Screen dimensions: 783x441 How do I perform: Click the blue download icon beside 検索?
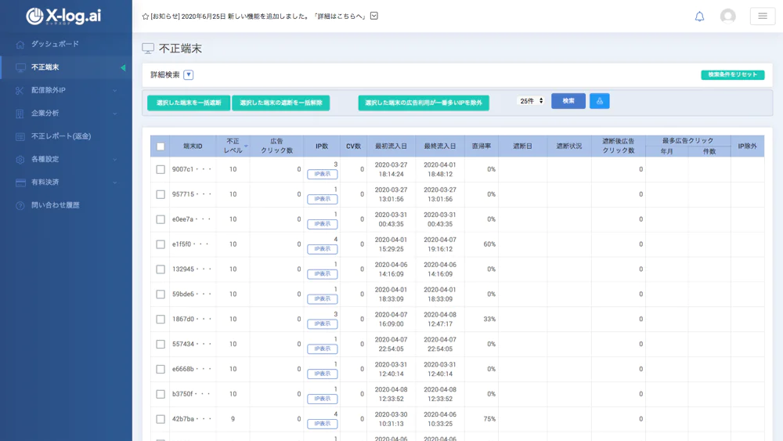point(599,101)
